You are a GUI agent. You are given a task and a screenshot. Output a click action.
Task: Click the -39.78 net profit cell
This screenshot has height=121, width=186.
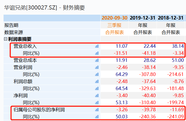(149, 110)
